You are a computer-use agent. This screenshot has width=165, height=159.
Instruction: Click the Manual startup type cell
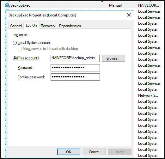click(115, 5)
